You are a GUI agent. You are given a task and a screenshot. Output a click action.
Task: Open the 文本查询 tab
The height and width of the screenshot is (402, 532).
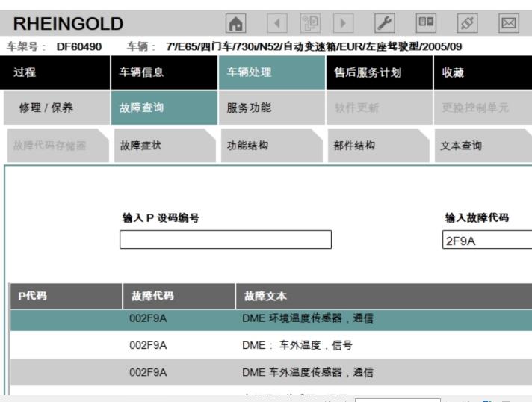483,146
